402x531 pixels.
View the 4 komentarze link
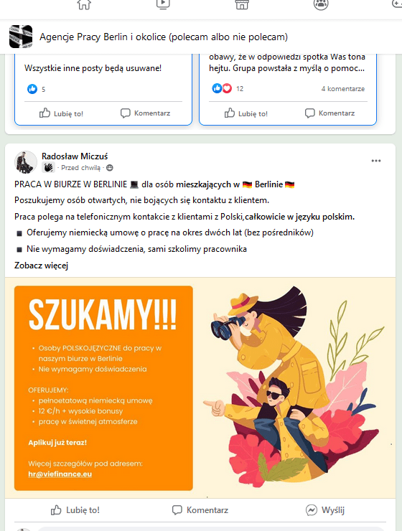click(x=342, y=89)
